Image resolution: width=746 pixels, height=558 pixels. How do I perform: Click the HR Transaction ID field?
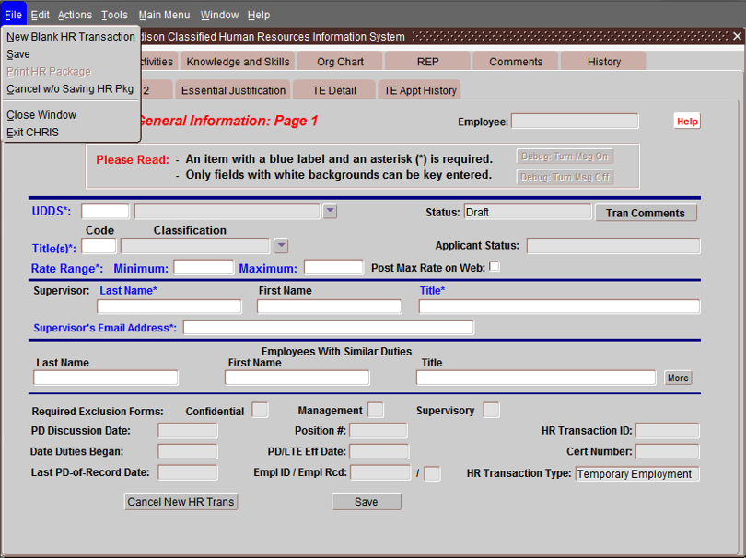pyautogui.click(x=668, y=431)
